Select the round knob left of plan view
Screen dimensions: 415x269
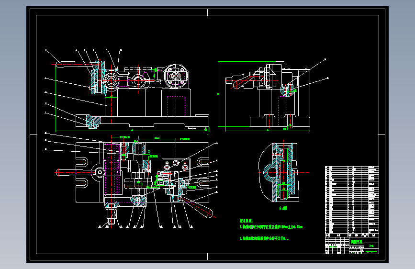tap(100, 172)
